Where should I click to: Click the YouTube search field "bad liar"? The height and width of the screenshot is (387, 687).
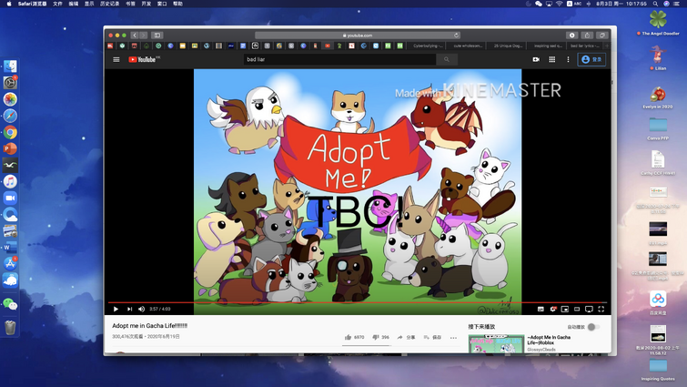click(x=339, y=59)
